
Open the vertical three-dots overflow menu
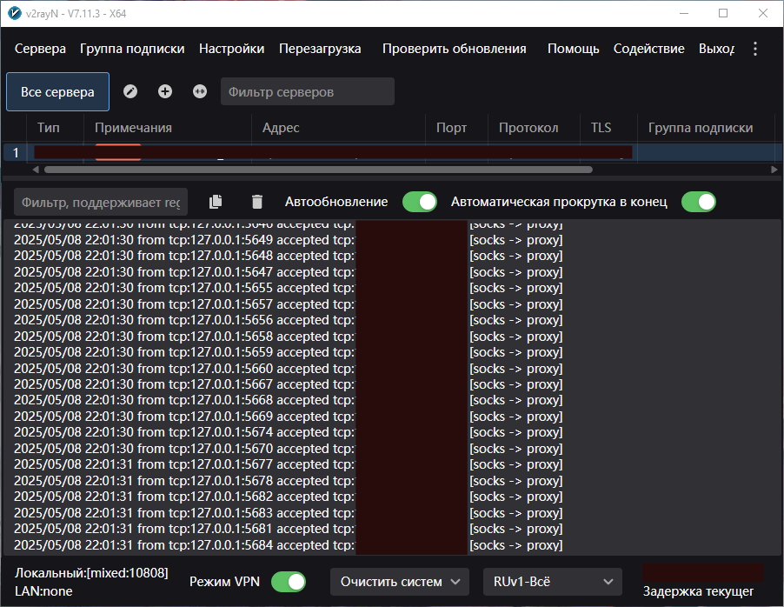(755, 49)
